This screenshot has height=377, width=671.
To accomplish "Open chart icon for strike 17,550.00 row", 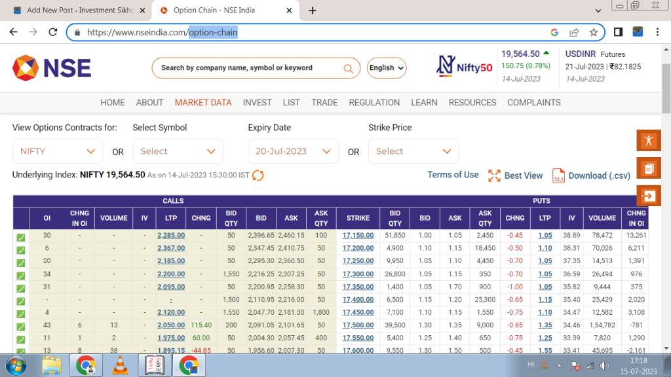I will pos(20,340).
